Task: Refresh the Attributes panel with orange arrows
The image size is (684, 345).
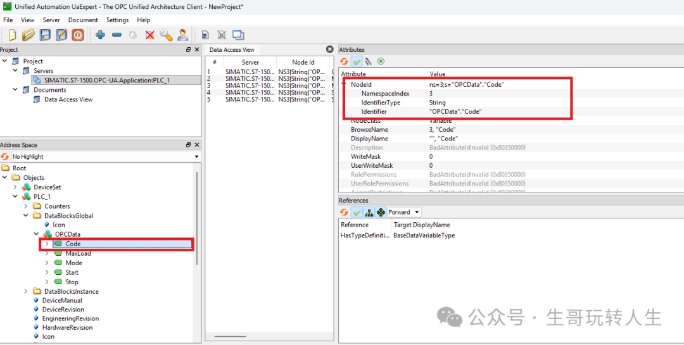Action: point(344,61)
